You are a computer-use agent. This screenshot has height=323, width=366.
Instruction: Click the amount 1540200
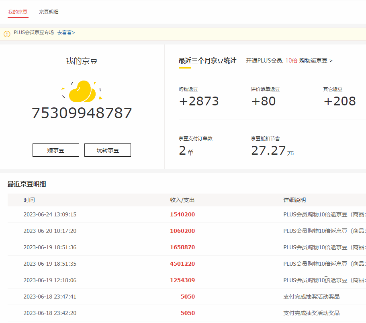pos(182,214)
